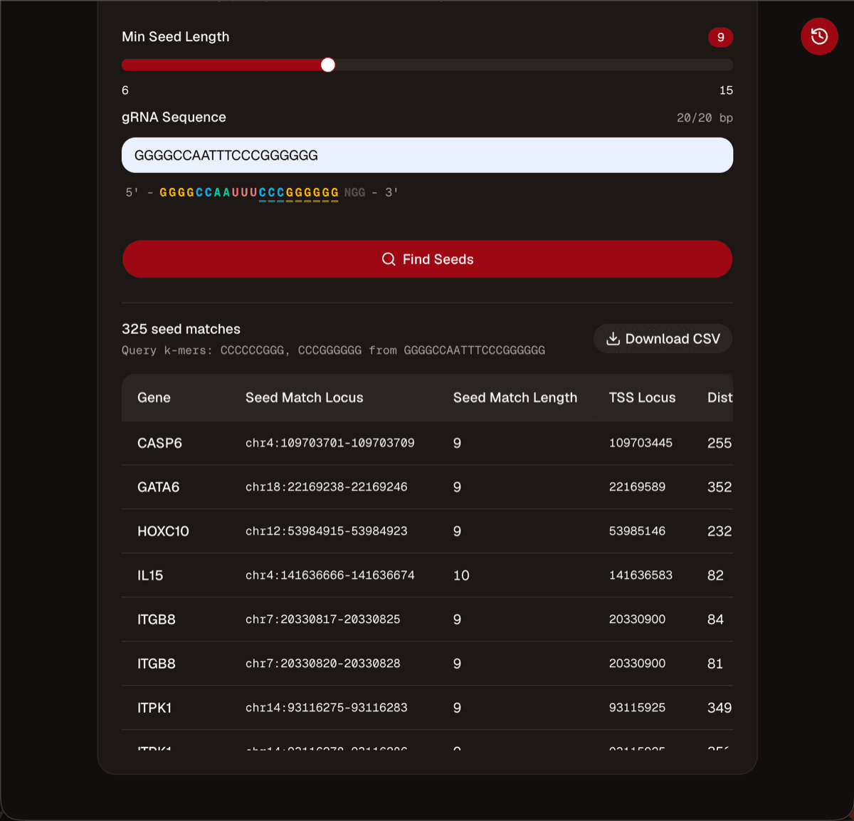
Task: Click locus chr7:20330817-20330825
Action: [323, 619]
